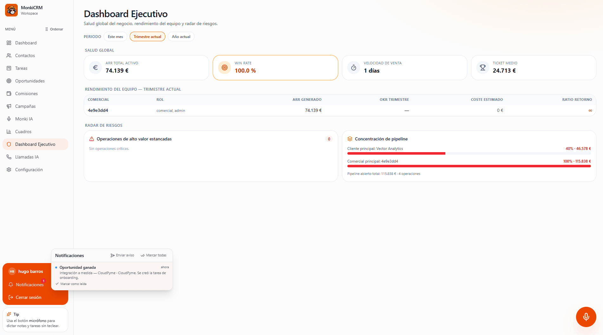The image size is (603, 335).
Task: Open Configuración gear icon
Action: [9, 170]
